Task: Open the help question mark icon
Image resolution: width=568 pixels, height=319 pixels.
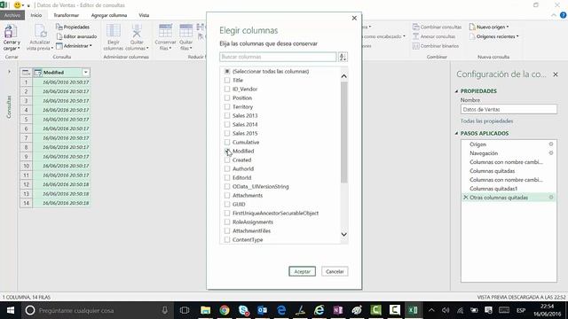Action: [564, 15]
